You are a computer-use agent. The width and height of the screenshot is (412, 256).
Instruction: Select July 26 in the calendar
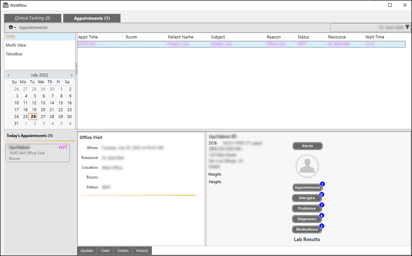coord(33,117)
